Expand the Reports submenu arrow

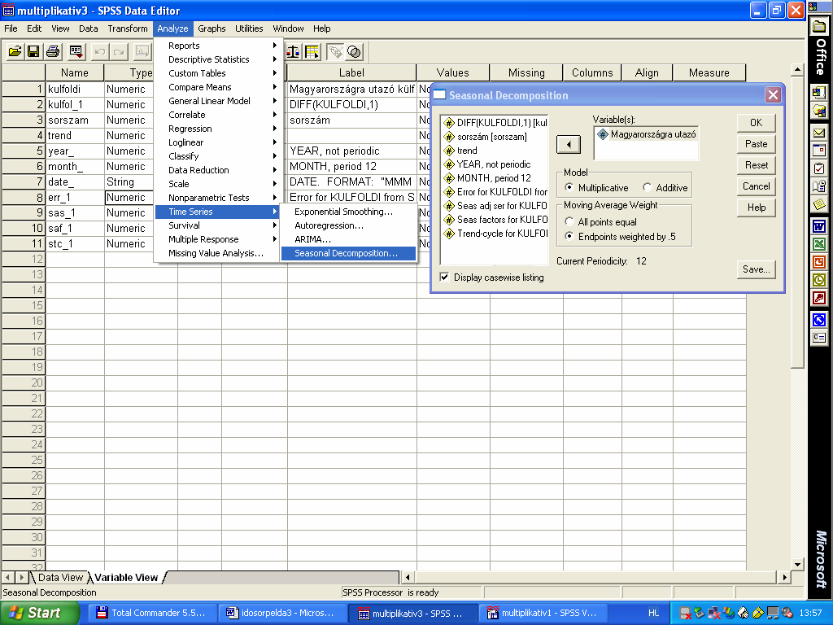click(x=275, y=46)
